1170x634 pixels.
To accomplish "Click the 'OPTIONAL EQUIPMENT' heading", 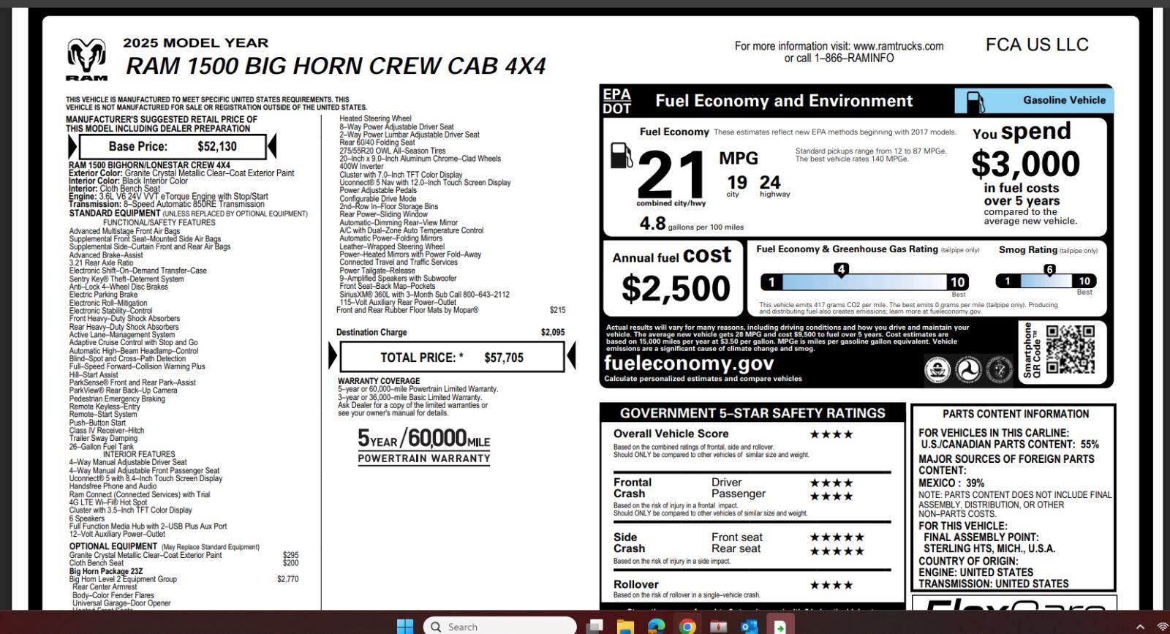I will pos(113,546).
